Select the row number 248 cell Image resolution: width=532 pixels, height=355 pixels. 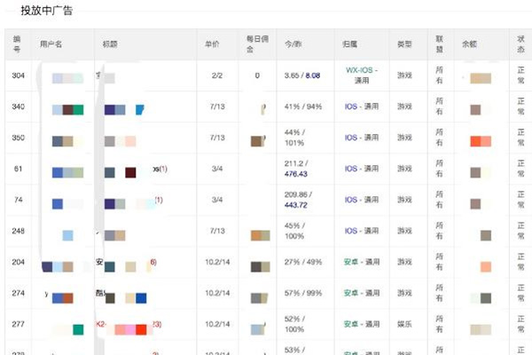tap(18, 232)
